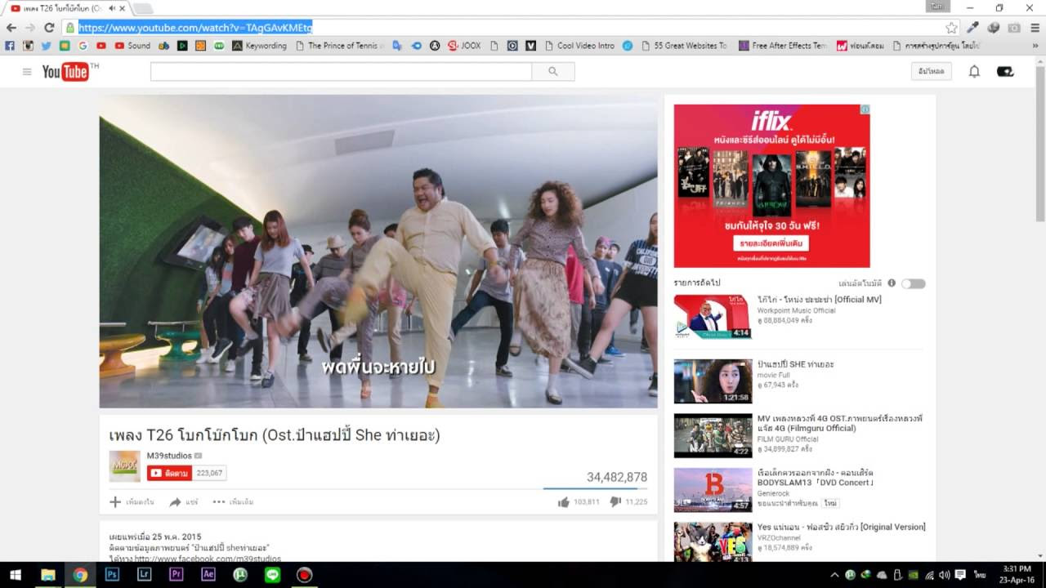Screen dimensions: 1046x588
Task: Open BODYSLAM13 DVD Concert video title
Action: coord(816,478)
